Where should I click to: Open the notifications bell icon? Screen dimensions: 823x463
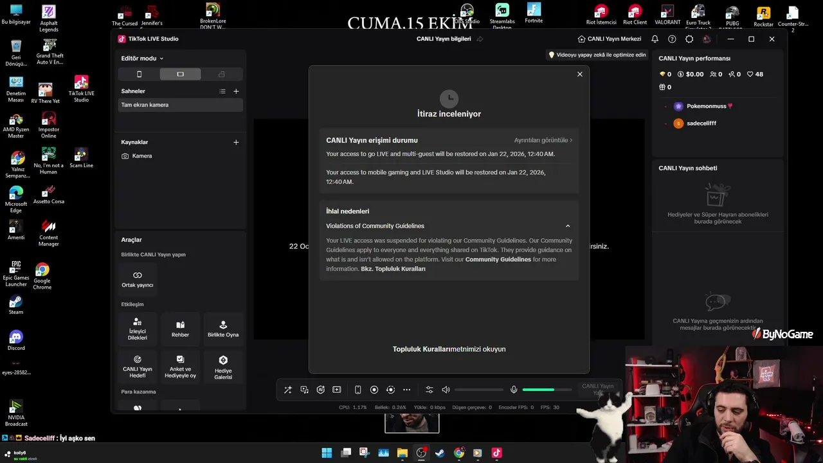pos(655,39)
